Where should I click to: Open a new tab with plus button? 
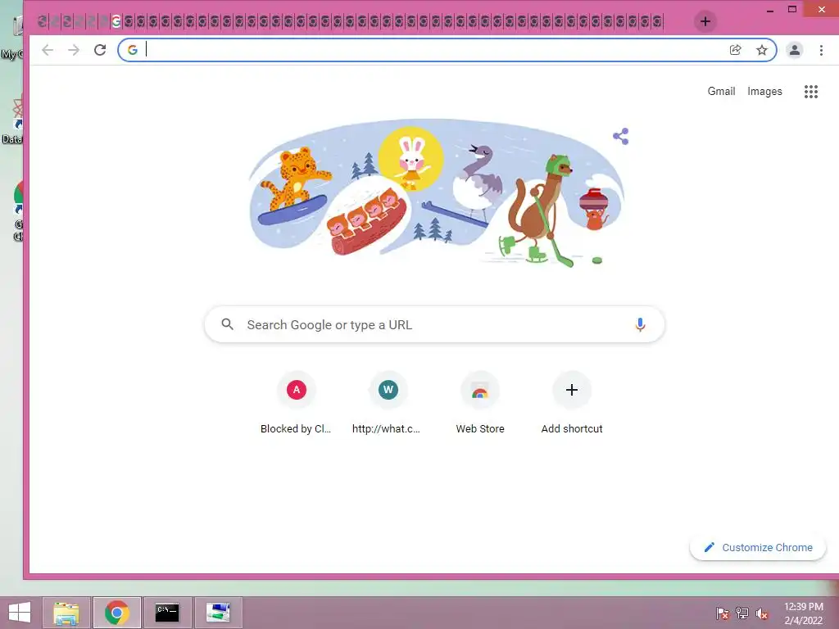point(705,21)
